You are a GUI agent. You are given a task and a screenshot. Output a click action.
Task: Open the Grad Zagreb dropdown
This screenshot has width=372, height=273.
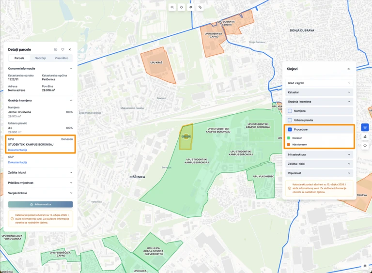319,83
